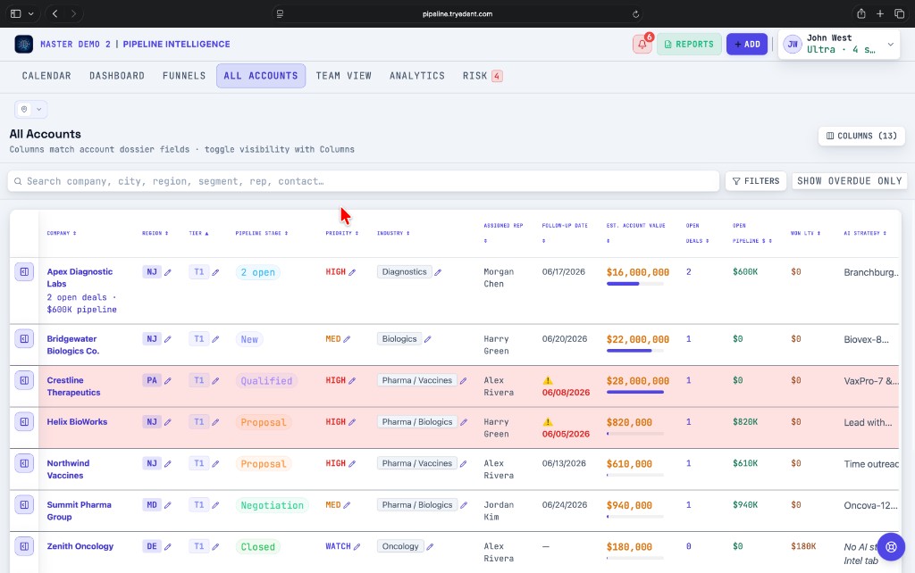Image resolution: width=915 pixels, height=573 pixels.
Task: Click the 2 open stage badge
Action: [x=258, y=272]
